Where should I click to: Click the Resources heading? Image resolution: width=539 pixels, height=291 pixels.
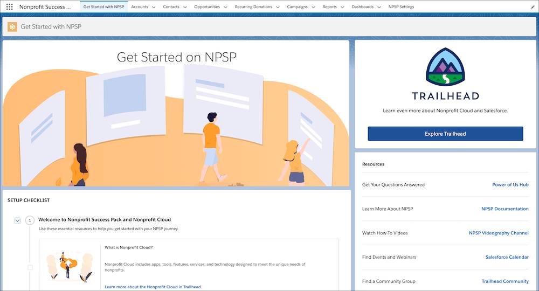(373, 164)
